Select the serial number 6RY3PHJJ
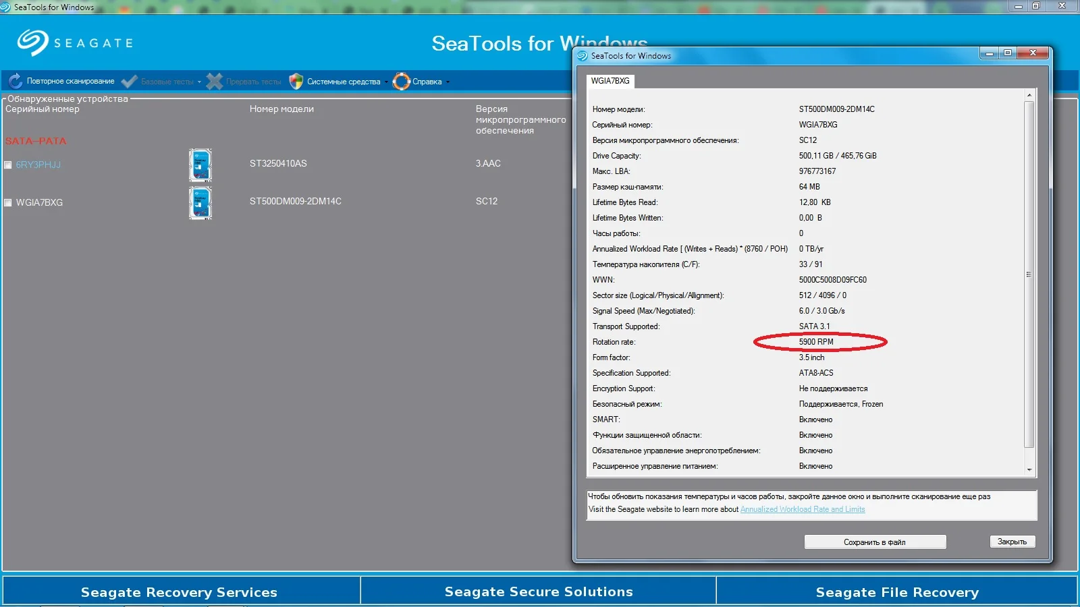 point(38,165)
